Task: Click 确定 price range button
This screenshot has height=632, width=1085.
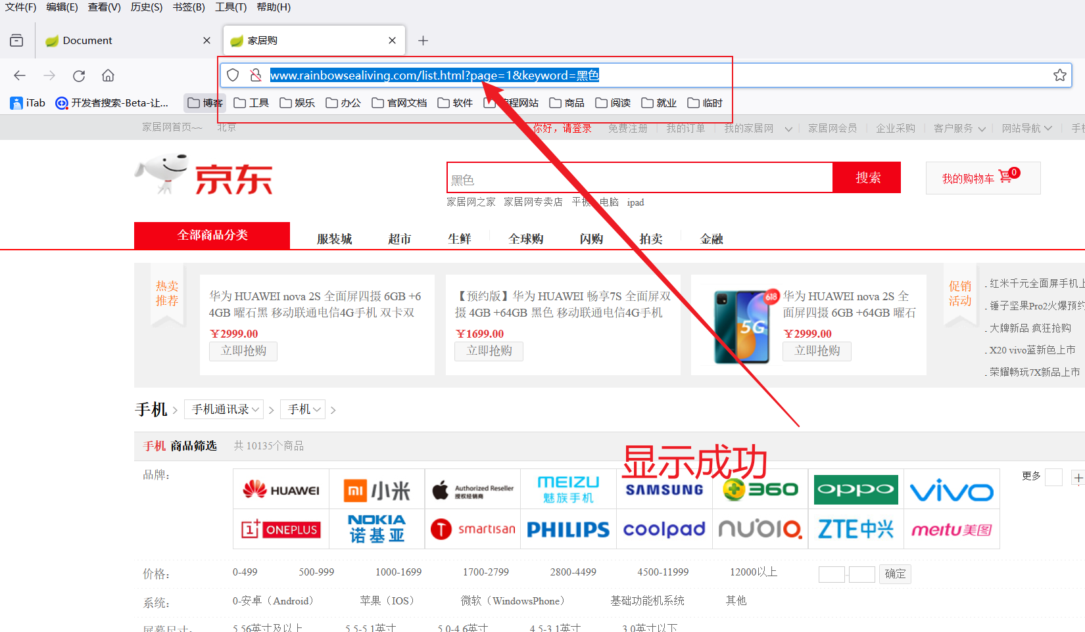Action: point(895,574)
